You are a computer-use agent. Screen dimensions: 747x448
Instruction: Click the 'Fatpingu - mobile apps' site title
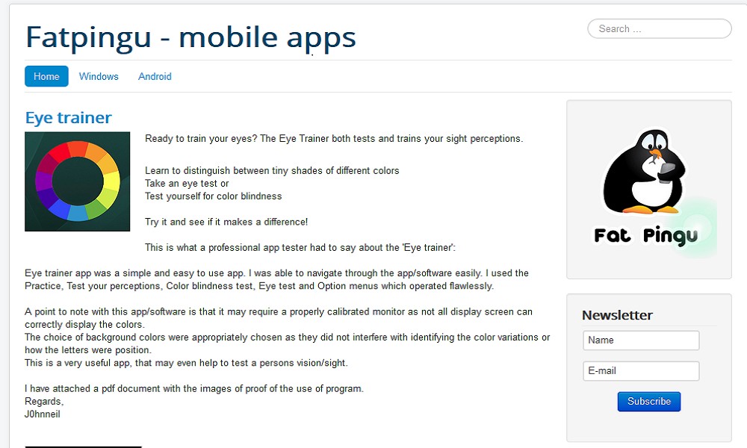click(190, 37)
